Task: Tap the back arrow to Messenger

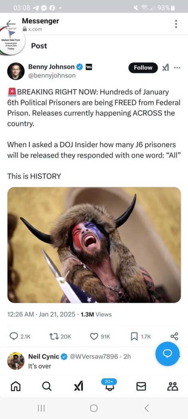Action: click(11, 23)
